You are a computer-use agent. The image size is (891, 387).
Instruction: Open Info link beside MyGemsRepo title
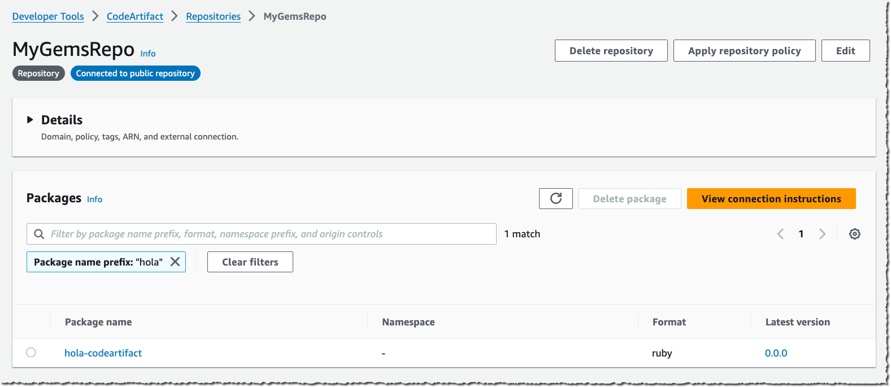point(148,54)
